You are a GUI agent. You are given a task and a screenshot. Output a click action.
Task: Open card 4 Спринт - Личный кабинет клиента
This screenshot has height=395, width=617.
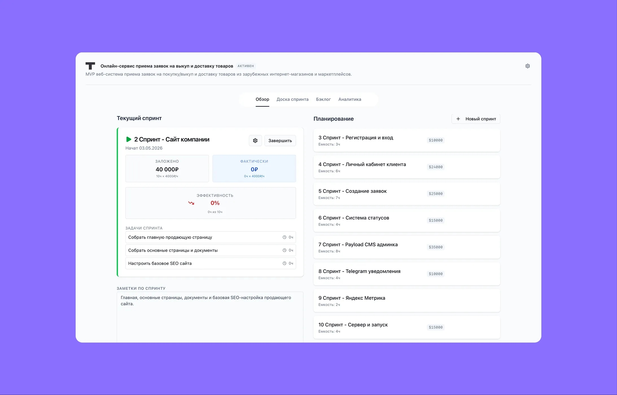[x=406, y=167]
